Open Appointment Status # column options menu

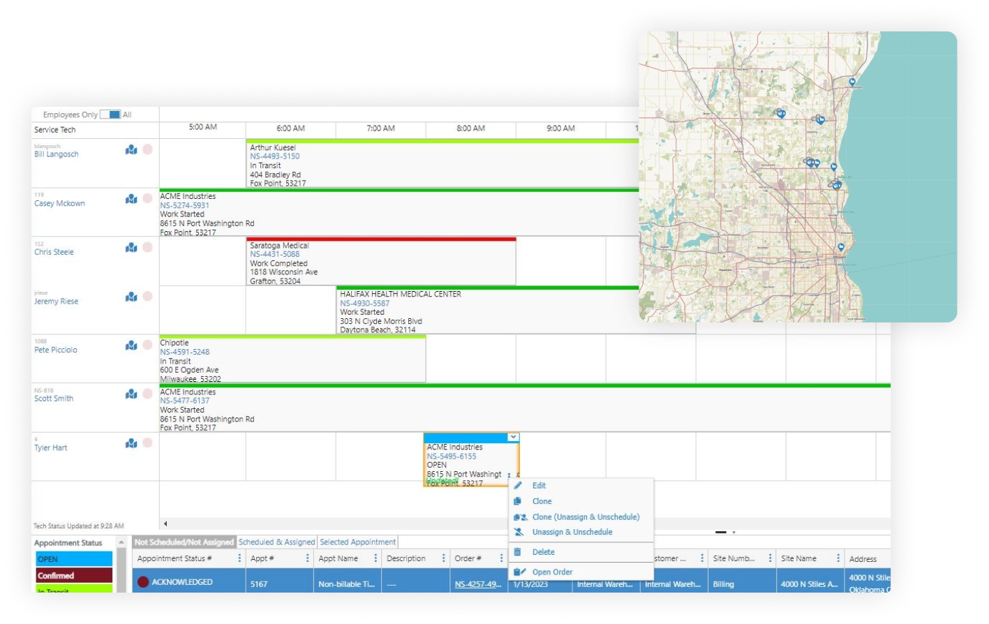[239, 558]
